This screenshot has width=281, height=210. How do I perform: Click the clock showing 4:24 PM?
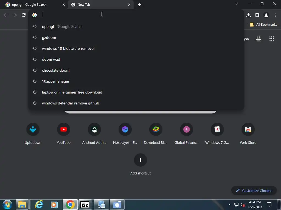255,205
